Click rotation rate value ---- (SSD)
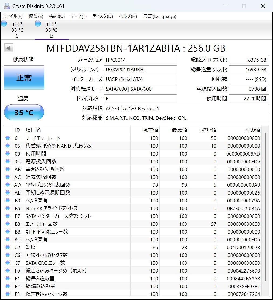The width and height of the screenshot is (273, 300). click(x=249, y=79)
